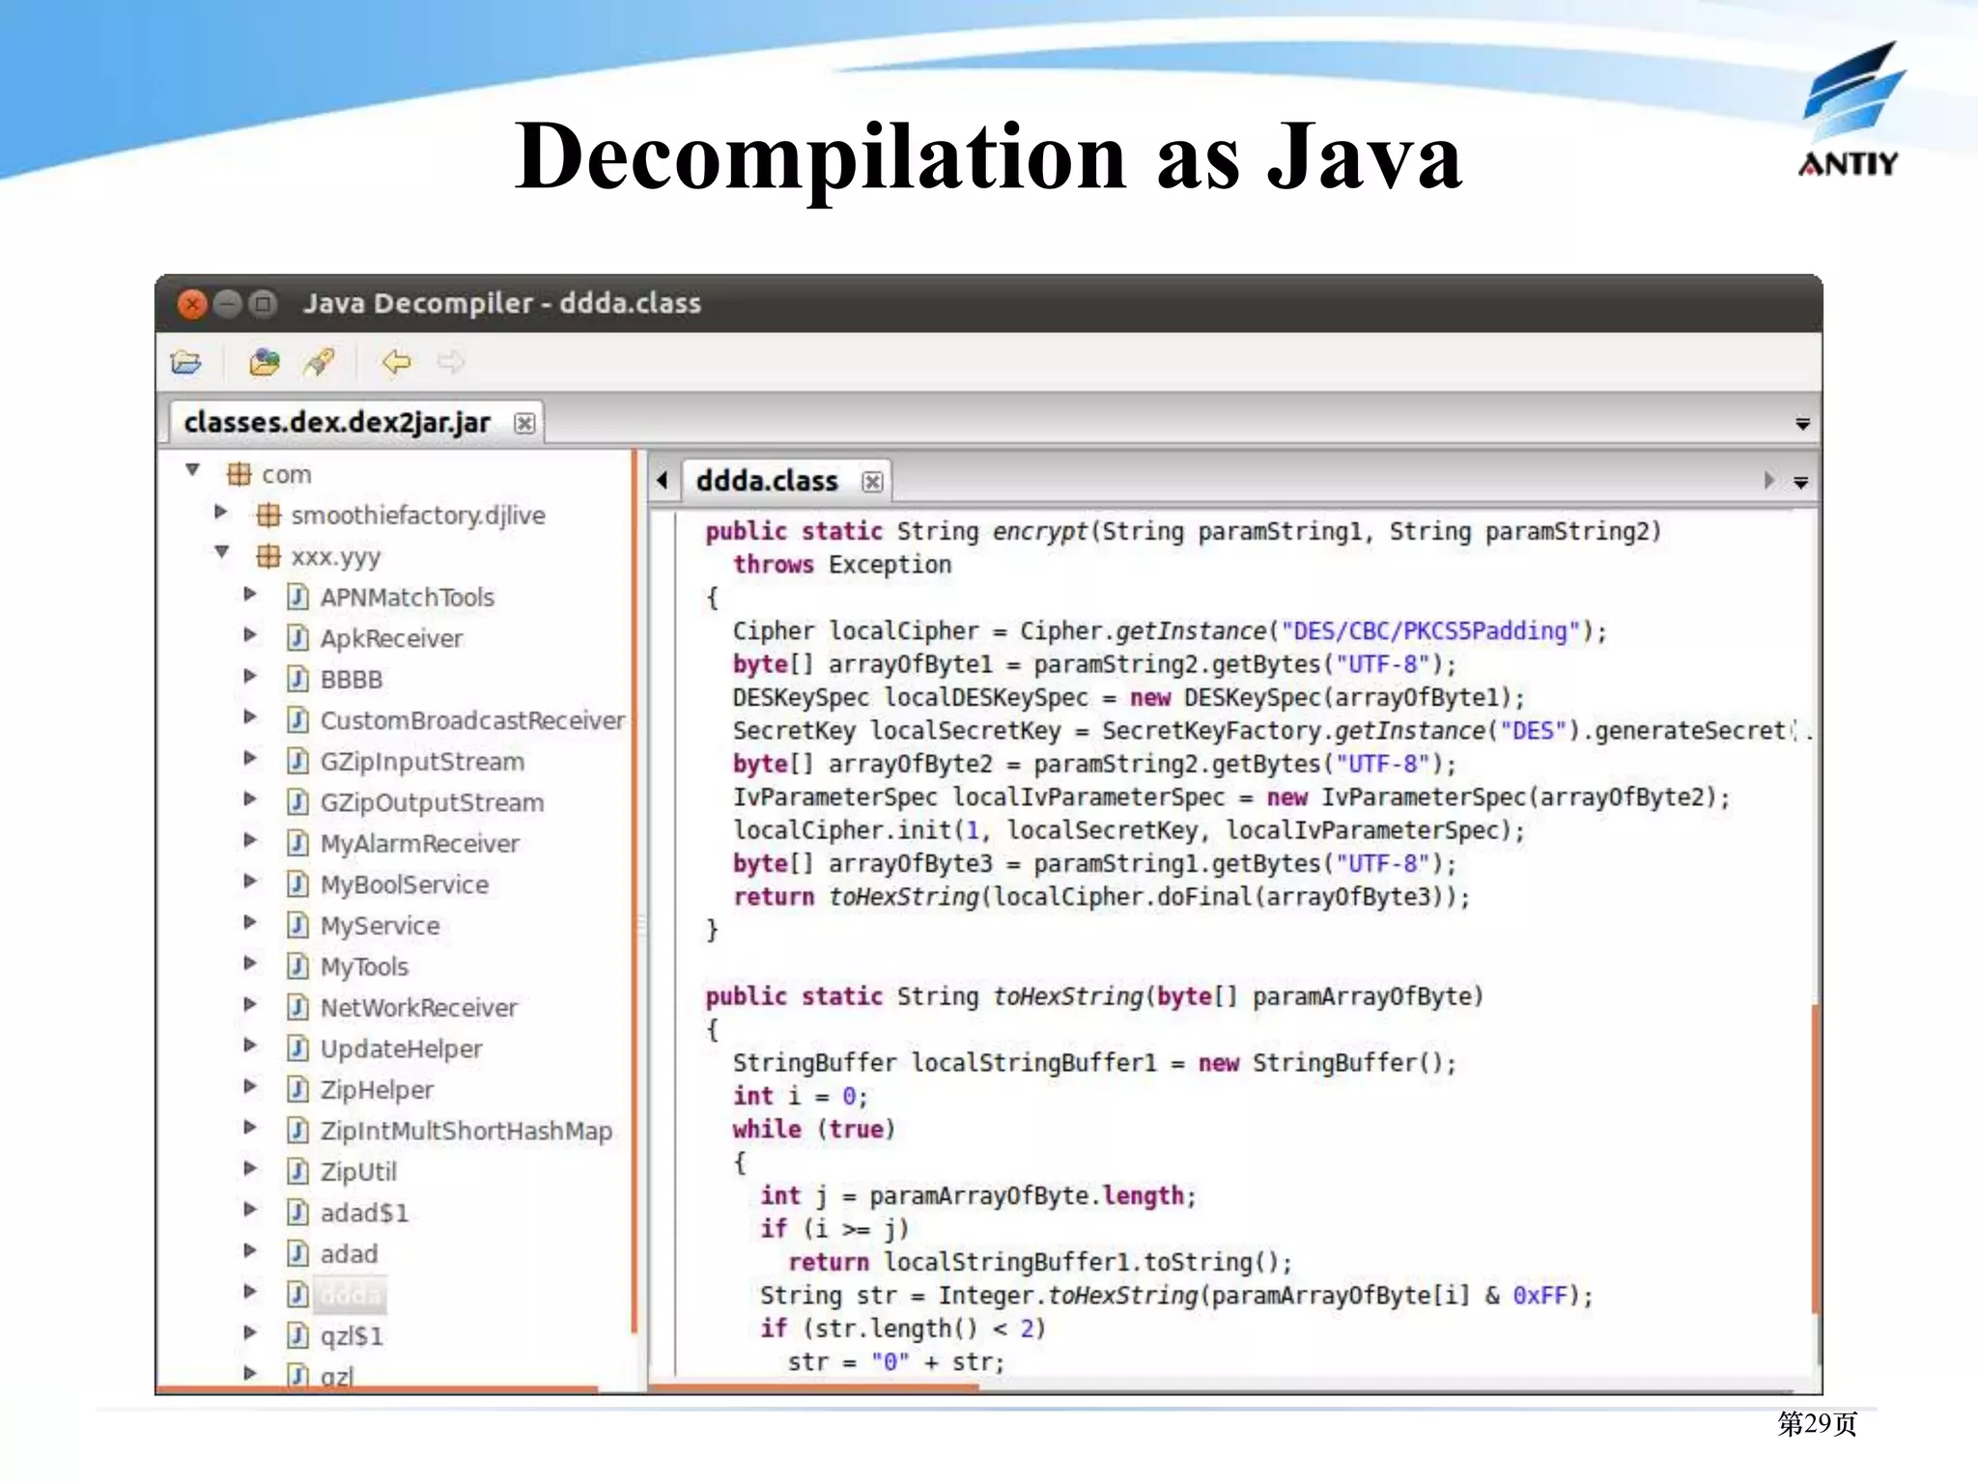
Task: Select ZipIntMultShortHashMap in the tree
Action: pyautogui.click(x=466, y=1131)
